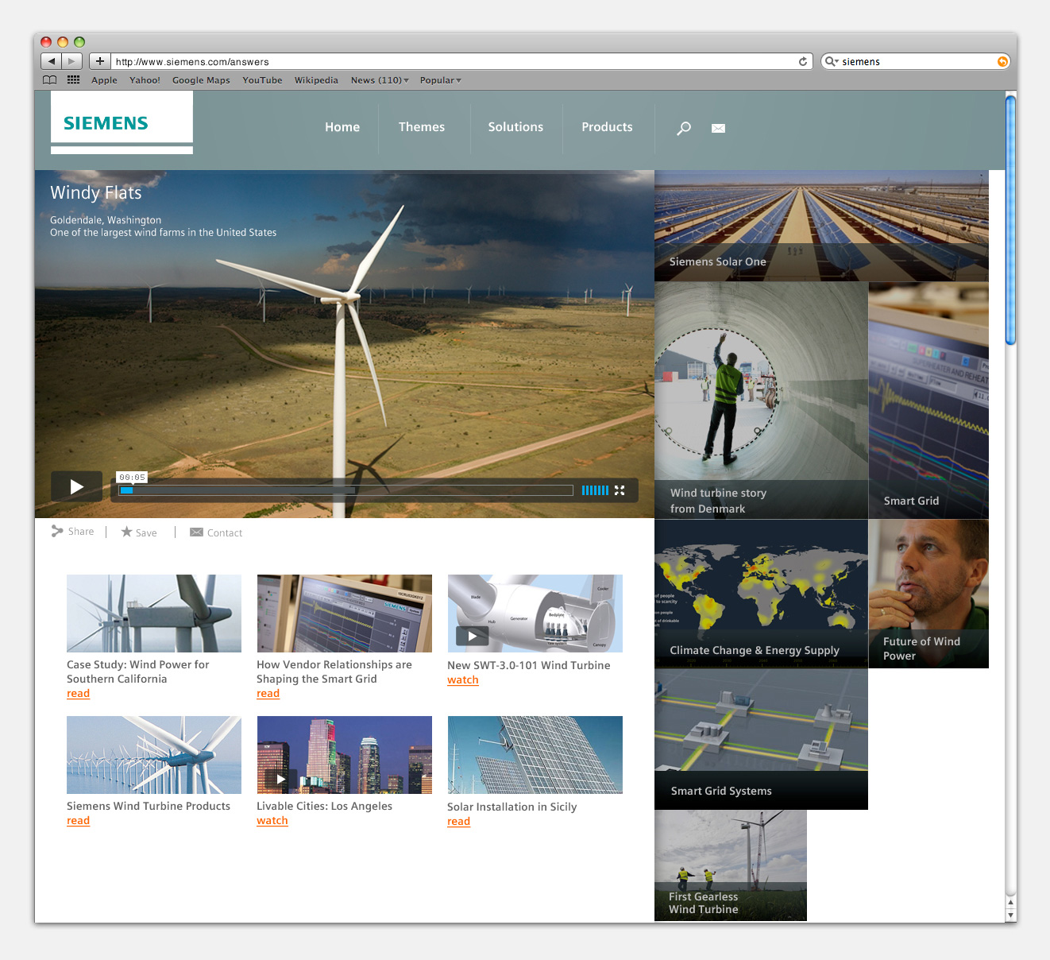Click the How Vendor Relationships thumbnail image
Screen dimensions: 1050x960
click(x=345, y=614)
